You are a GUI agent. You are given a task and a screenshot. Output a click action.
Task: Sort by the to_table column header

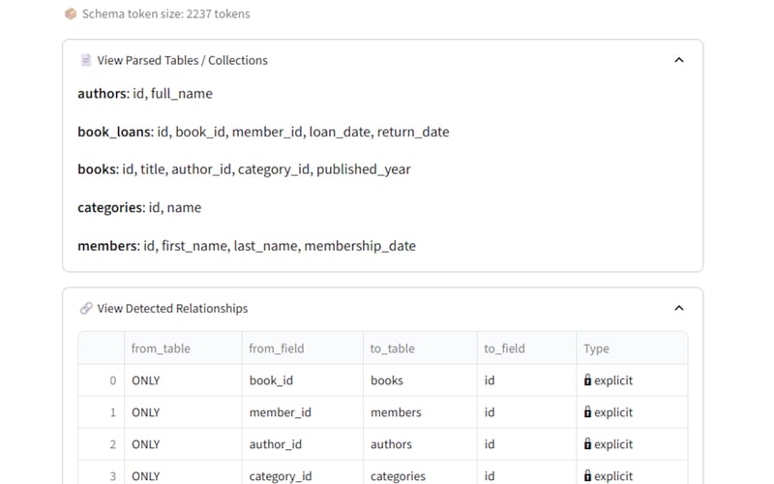pos(420,348)
